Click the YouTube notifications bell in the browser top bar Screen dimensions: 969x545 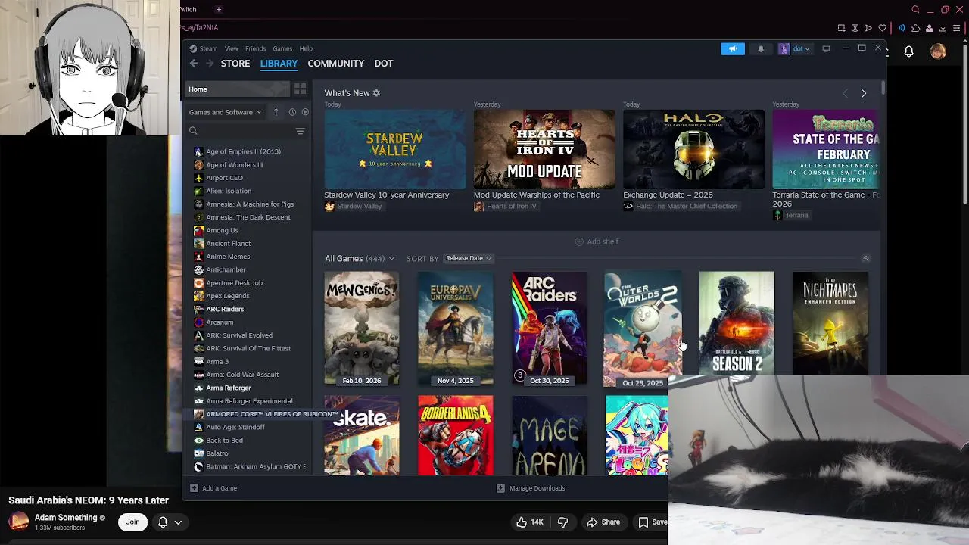tap(908, 51)
